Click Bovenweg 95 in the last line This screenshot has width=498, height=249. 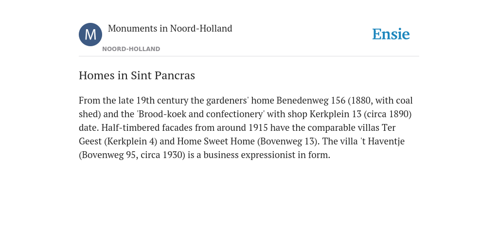click(x=108, y=155)
